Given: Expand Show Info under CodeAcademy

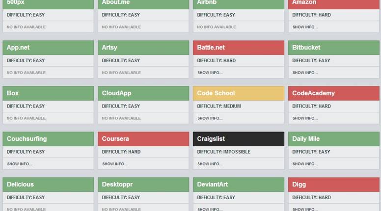Looking at the screenshot, I should tap(305, 118).
